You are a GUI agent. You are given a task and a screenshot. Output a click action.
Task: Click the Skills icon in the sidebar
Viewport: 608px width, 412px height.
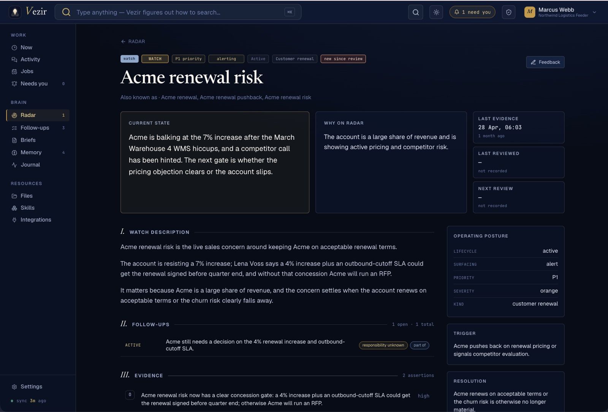(14, 208)
